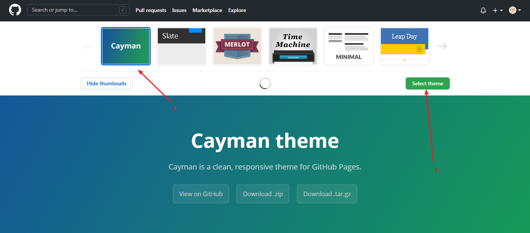Click the Download .zip button
Screen dimensions: 530x233
pyautogui.click(x=263, y=194)
